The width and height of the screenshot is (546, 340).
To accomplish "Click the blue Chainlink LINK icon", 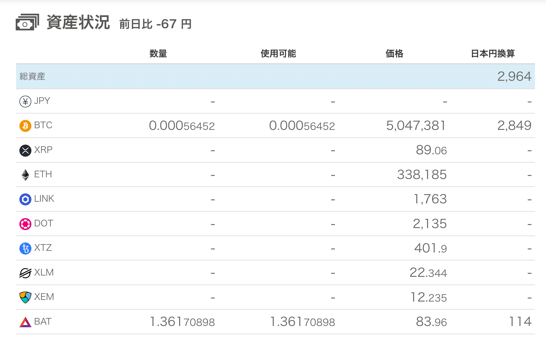I will (25, 199).
